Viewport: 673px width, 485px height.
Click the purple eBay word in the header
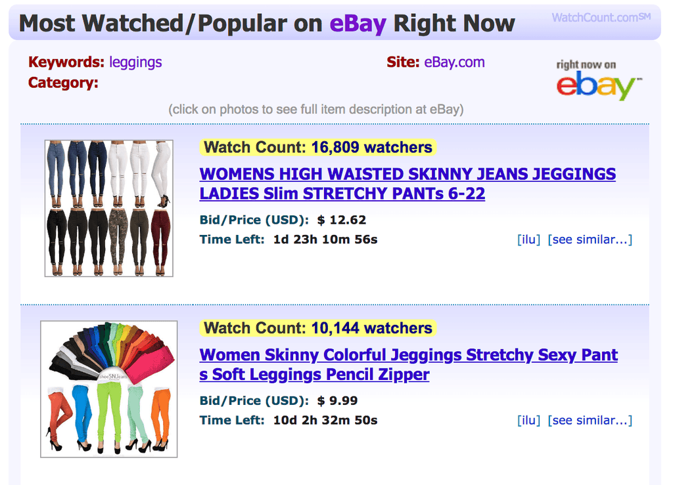(x=358, y=24)
